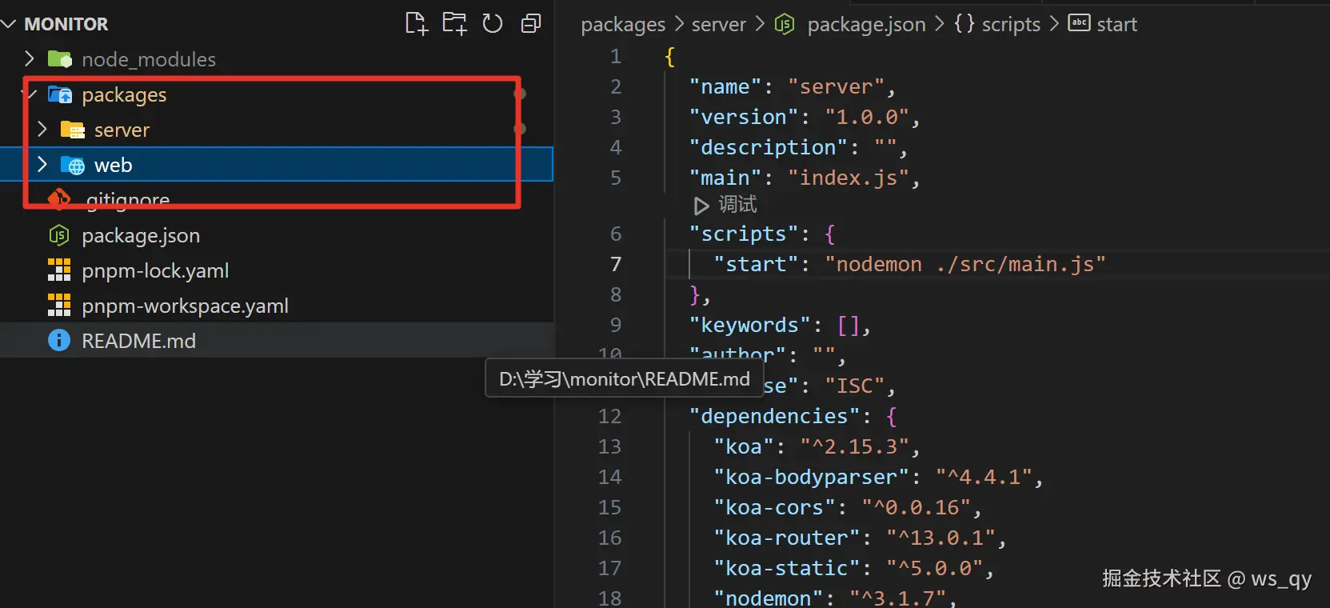Click start in the breadcrumb path
Viewport: 1330px width, 608px height.
click(x=1116, y=25)
